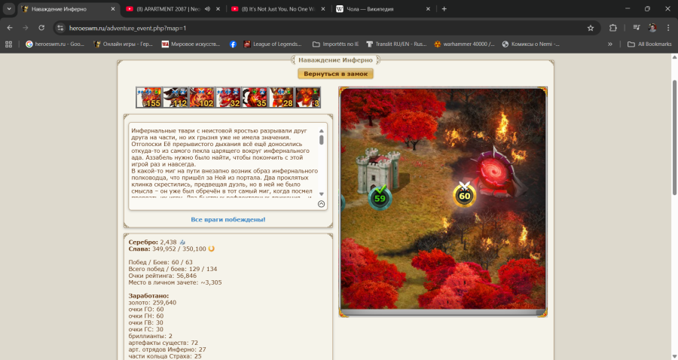The height and width of the screenshot is (360, 678).
Task: Open the Facebook bookmark icon
Action: pos(233,44)
